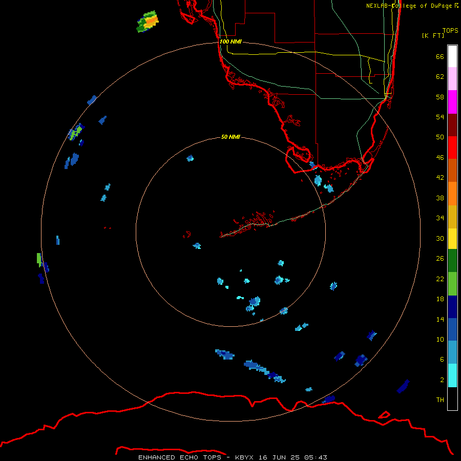Click the '46' scale label
Screen dimensions: 461x461
click(x=440, y=158)
